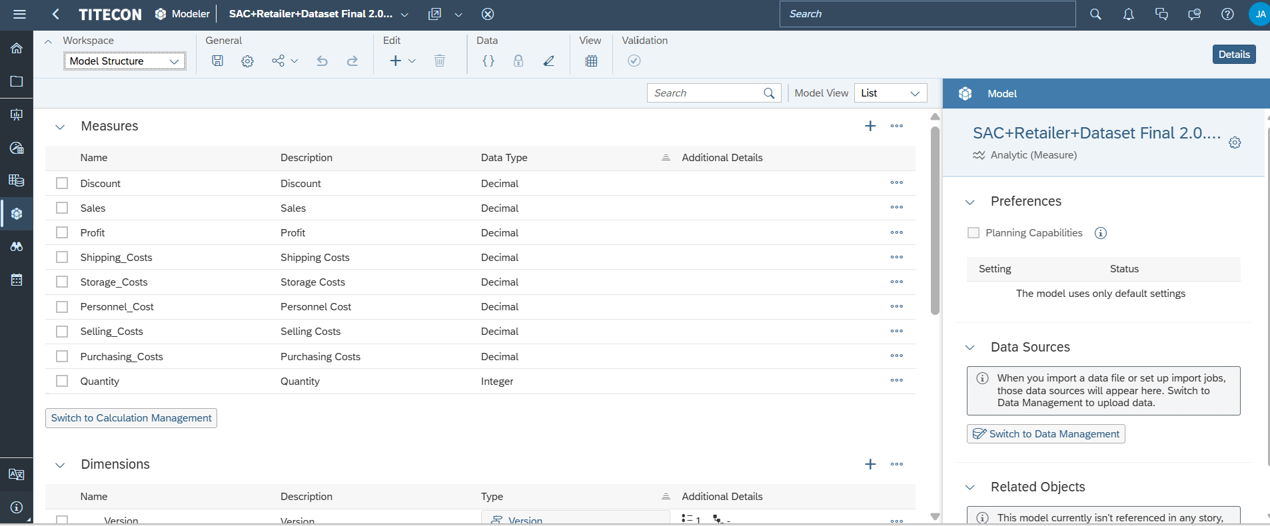Screen dimensions: 1270x526
Task: Open the notifications bell icon
Action: [x=1128, y=14]
